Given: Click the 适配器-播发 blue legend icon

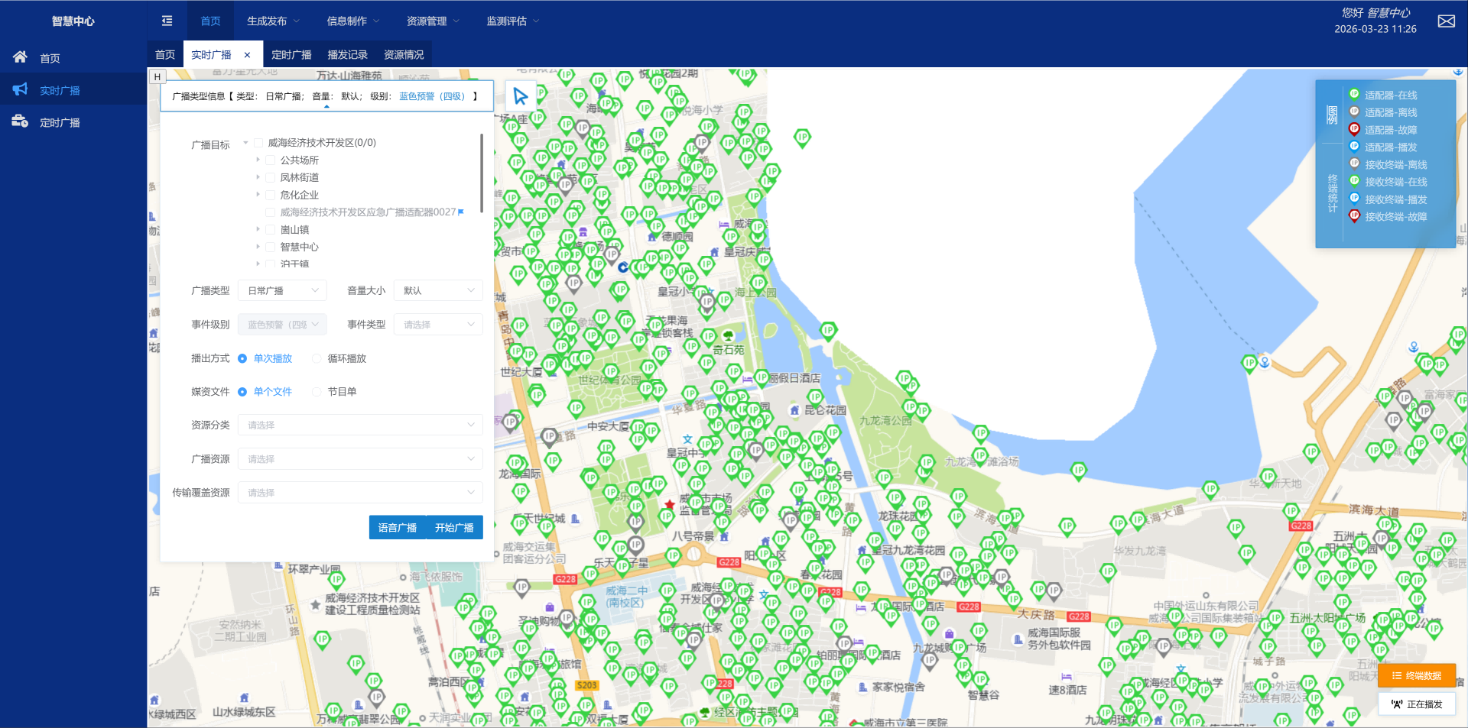Looking at the screenshot, I should coord(1354,146).
